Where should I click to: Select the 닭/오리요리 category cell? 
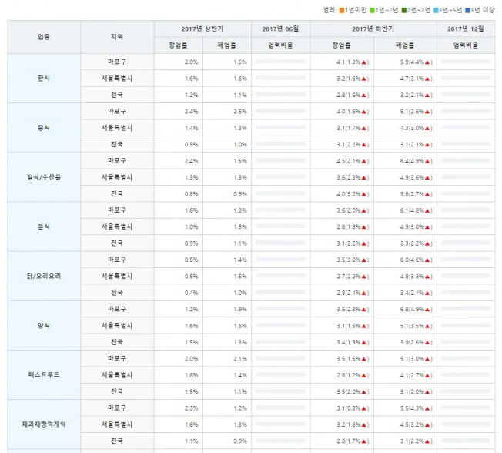(44, 276)
